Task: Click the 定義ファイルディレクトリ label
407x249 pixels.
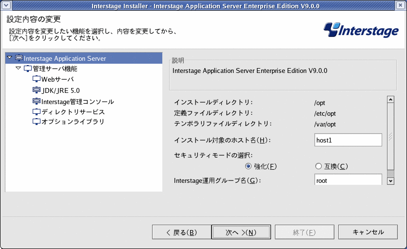Action: (213, 113)
